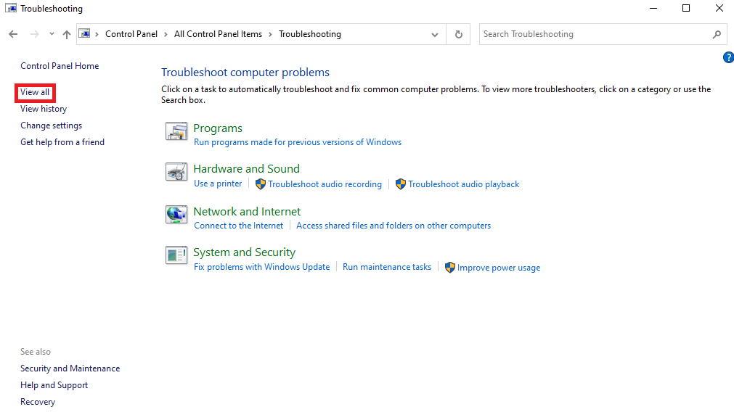Run programs made for previous Windows versions

pos(298,142)
